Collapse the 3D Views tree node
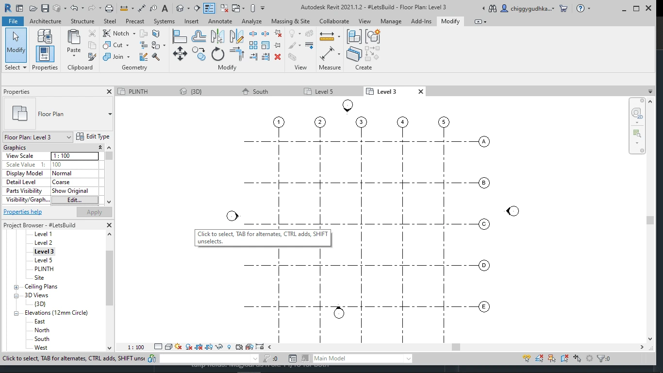The width and height of the screenshot is (663, 373). click(17, 296)
